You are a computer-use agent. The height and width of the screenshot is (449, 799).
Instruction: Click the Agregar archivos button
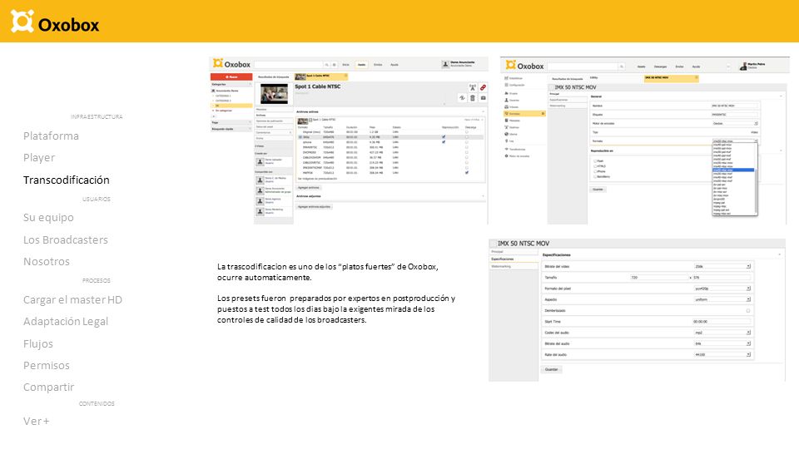point(309,187)
